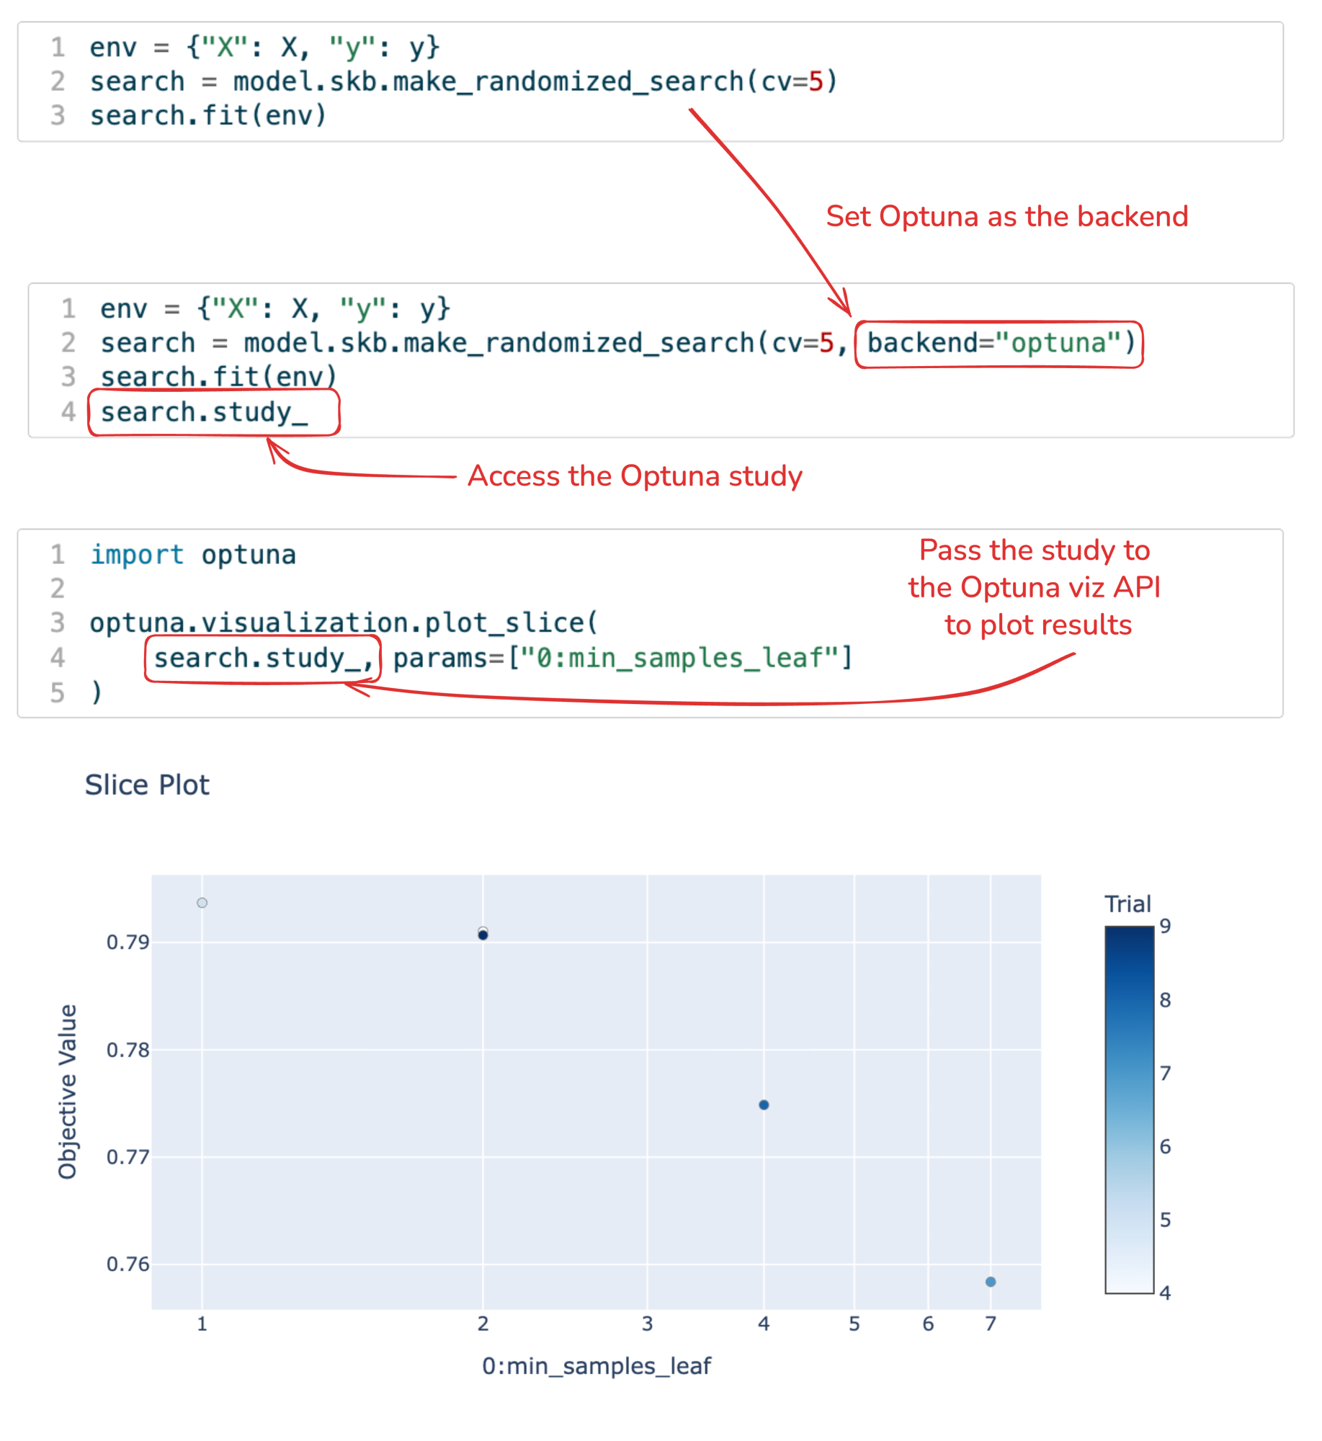Screen dimensions: 1322x1441
Task: Click the "Set Optuna as the backend" annotation
Action: click(x=1006, y=216)
